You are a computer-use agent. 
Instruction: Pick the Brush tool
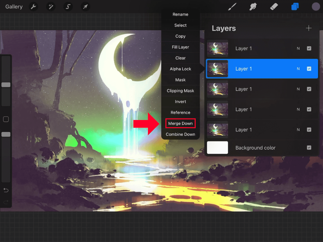point(232,6)
